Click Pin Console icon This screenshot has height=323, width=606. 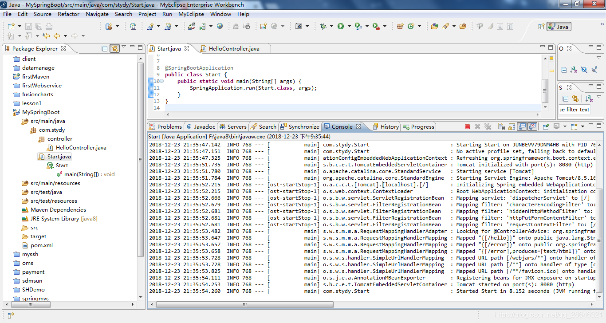(x=546, y=126)
